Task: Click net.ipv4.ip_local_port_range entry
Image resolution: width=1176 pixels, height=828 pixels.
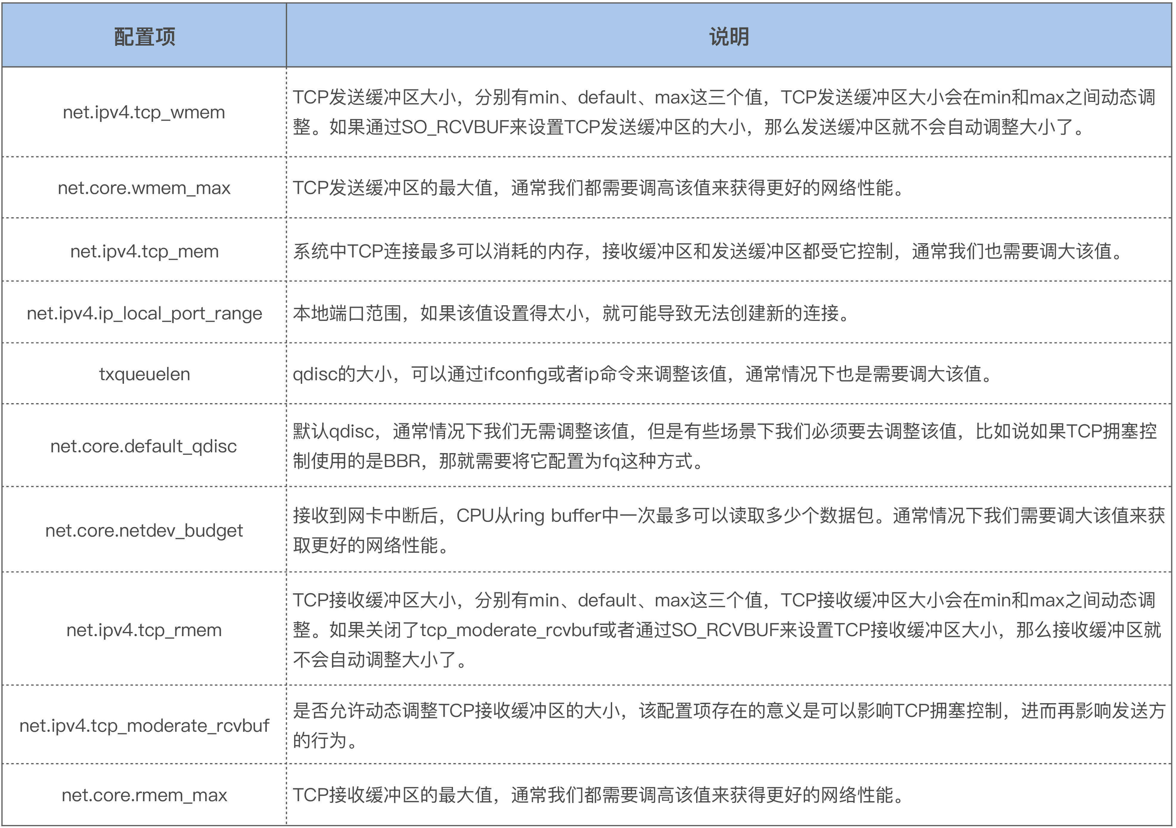Action: tap(144, 313)
